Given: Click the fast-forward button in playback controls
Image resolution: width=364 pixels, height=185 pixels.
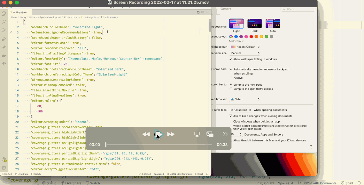Looking at the screenshot, I should point(171,134).
